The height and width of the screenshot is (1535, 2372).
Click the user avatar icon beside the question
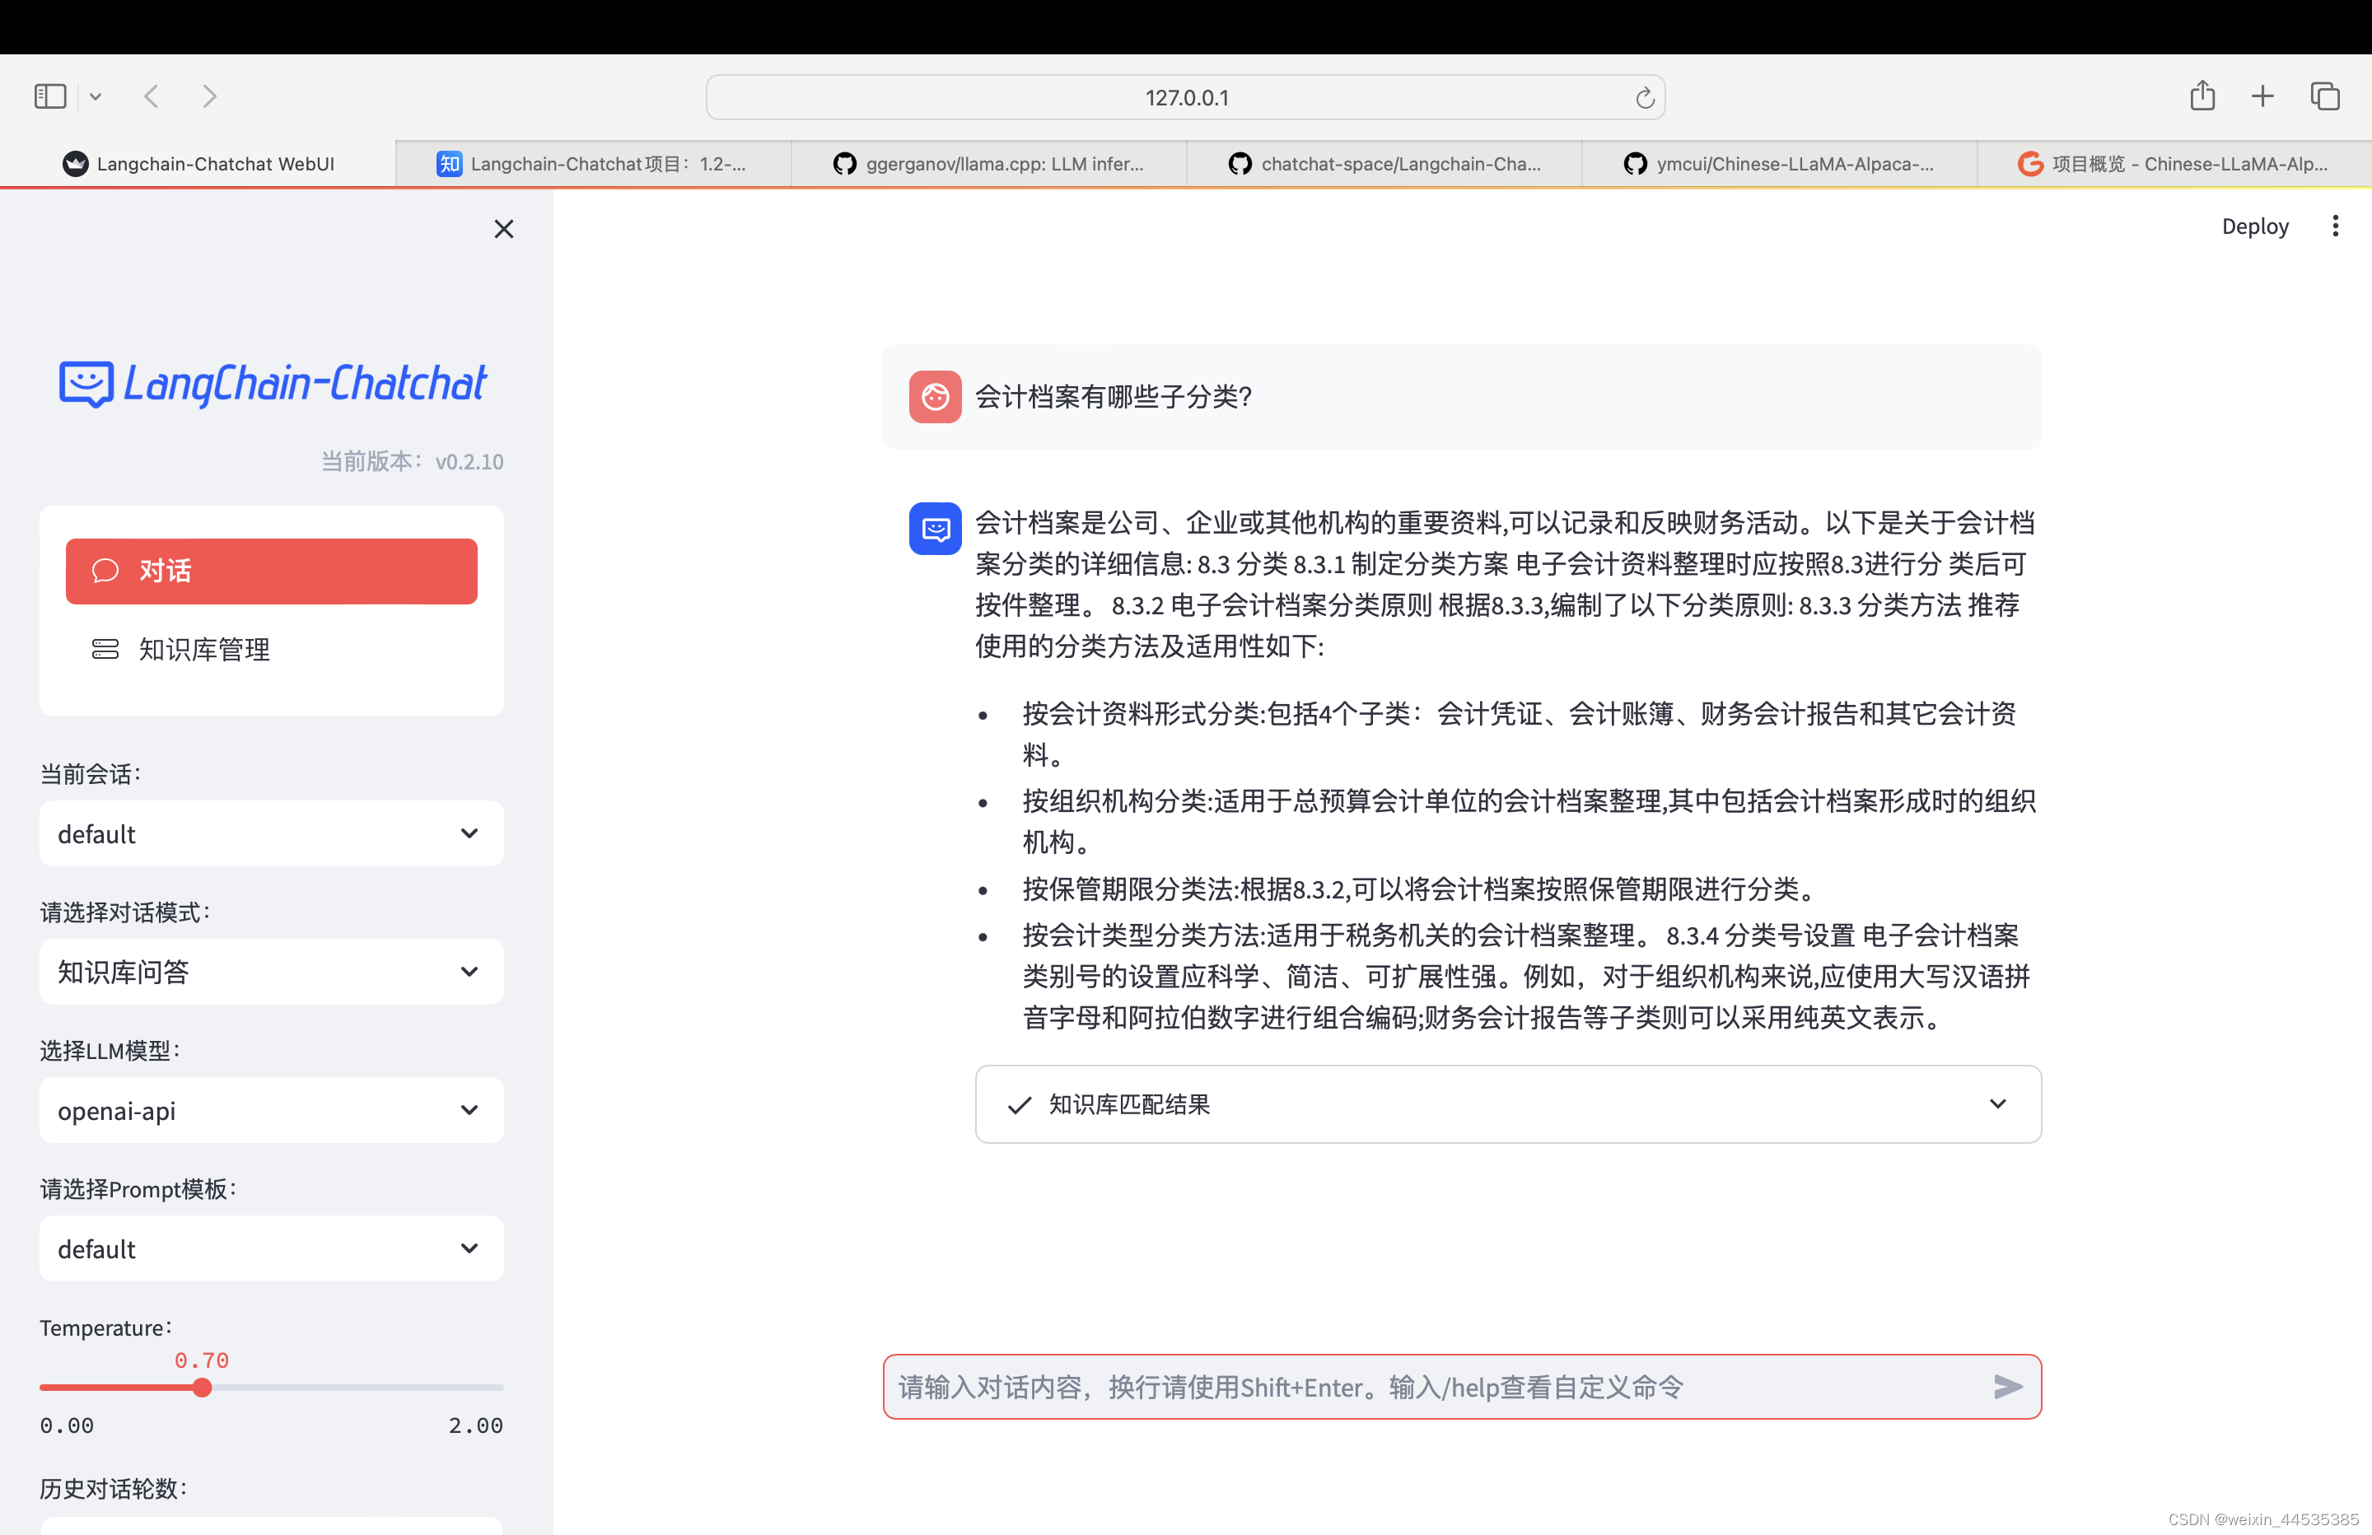tap(935, 397)
